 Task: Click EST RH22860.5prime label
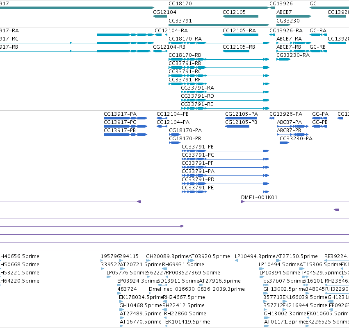(185, 314)
